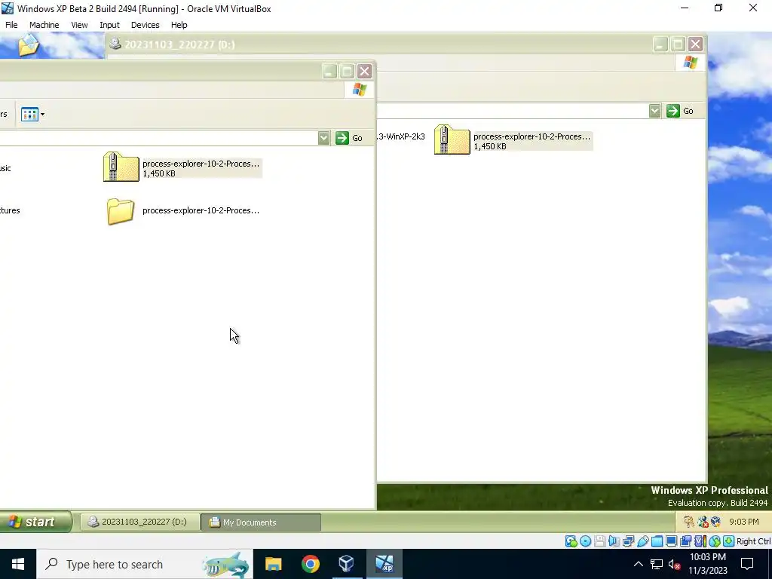Click the Views toolbar icon in My Documents
The height and width of the screenshot is (579, 772).
(29, 115)
